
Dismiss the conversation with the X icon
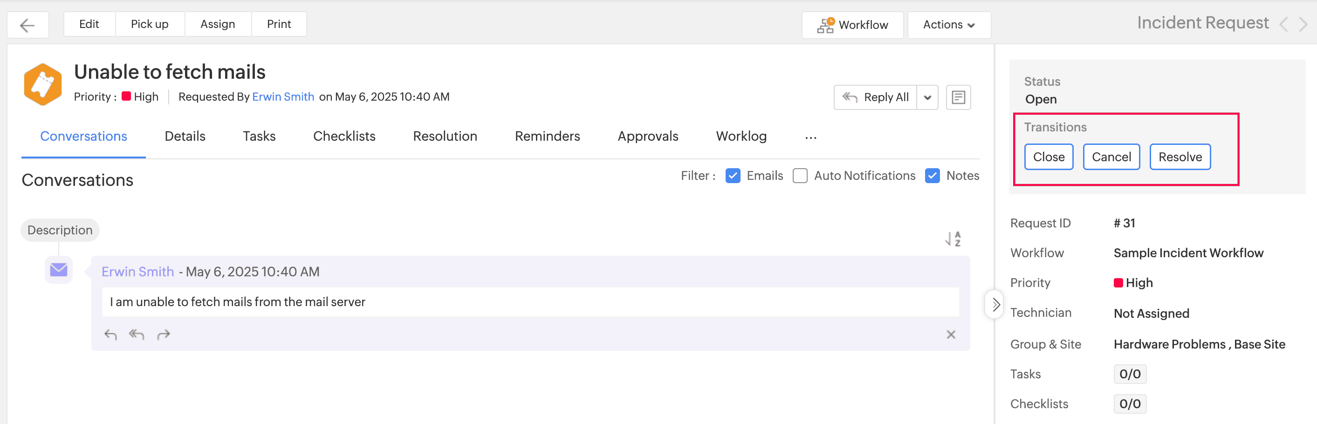(x=952, y=334)
